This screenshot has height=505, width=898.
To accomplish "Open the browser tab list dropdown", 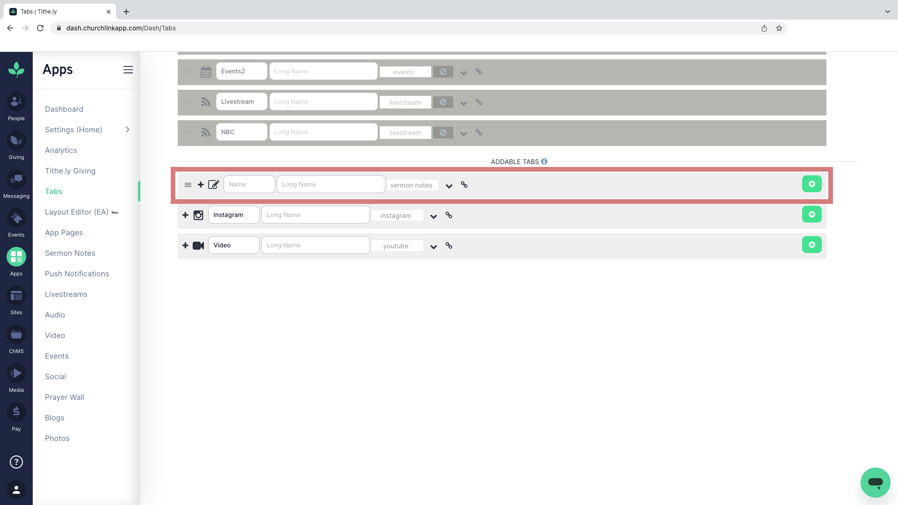I will (x=887, y=12).
